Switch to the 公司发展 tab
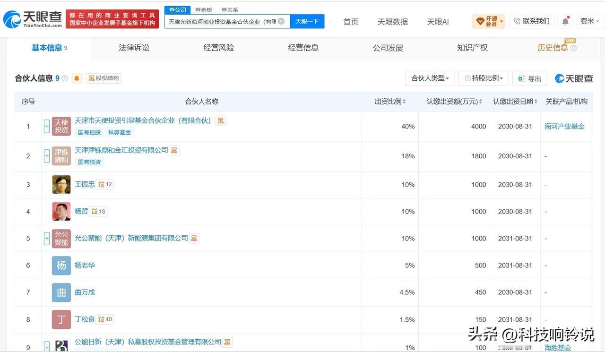Image resolution: width=605 pixels, height=352 pixels. tap(388, 48)
